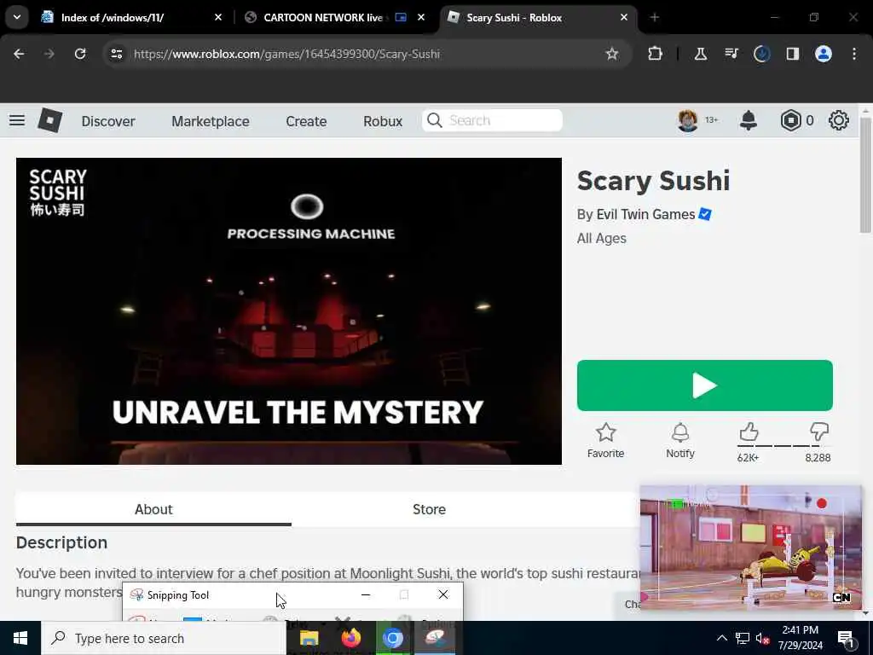Show hidden system tray icons
The width and height of the screenshot is (873, 655).
(x=721, y=638)
